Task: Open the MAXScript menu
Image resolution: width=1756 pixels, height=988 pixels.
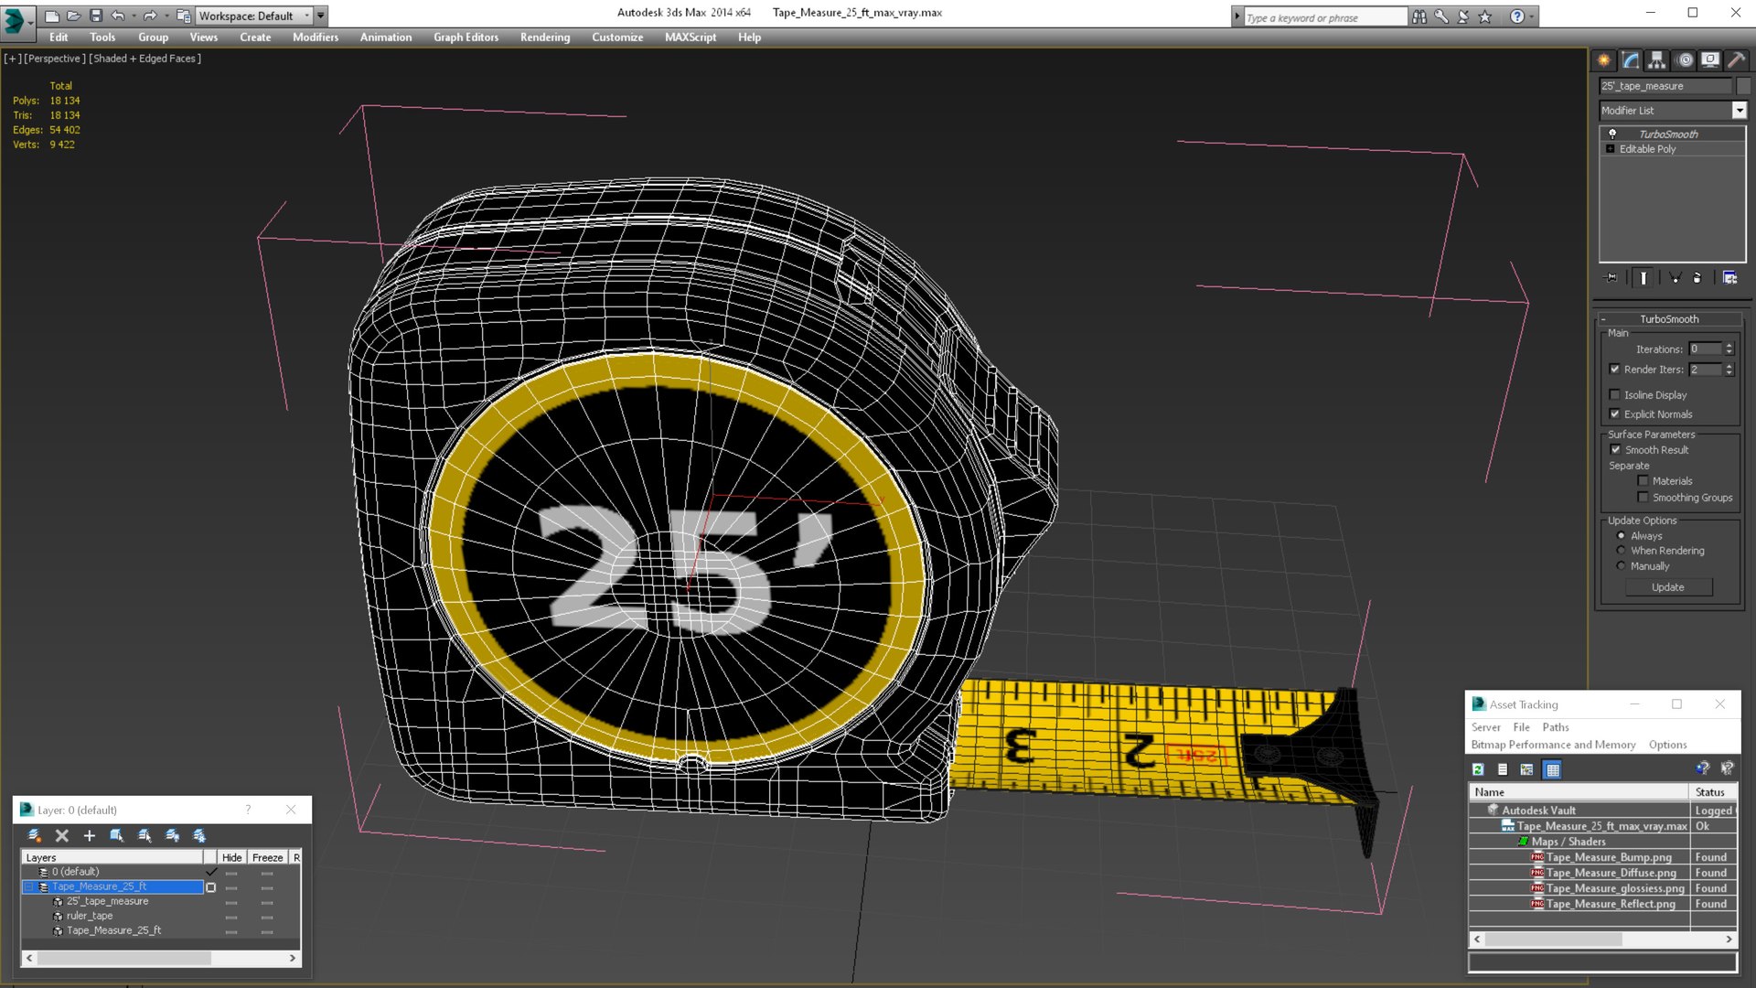Action: (691, 38)
